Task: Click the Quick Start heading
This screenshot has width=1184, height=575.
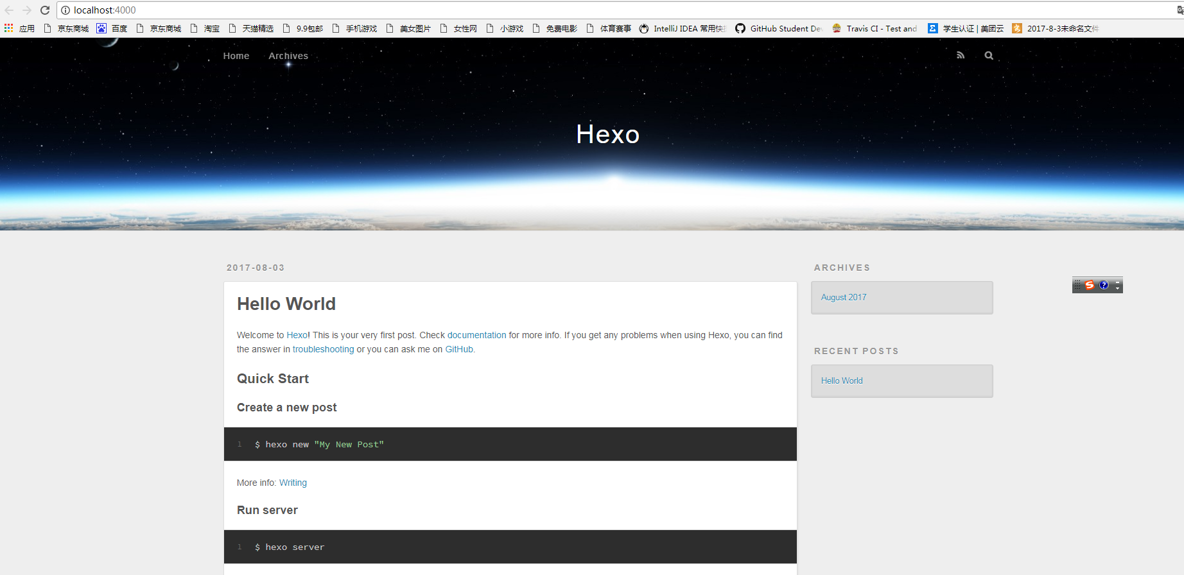Action: click(x=273, y=379)
